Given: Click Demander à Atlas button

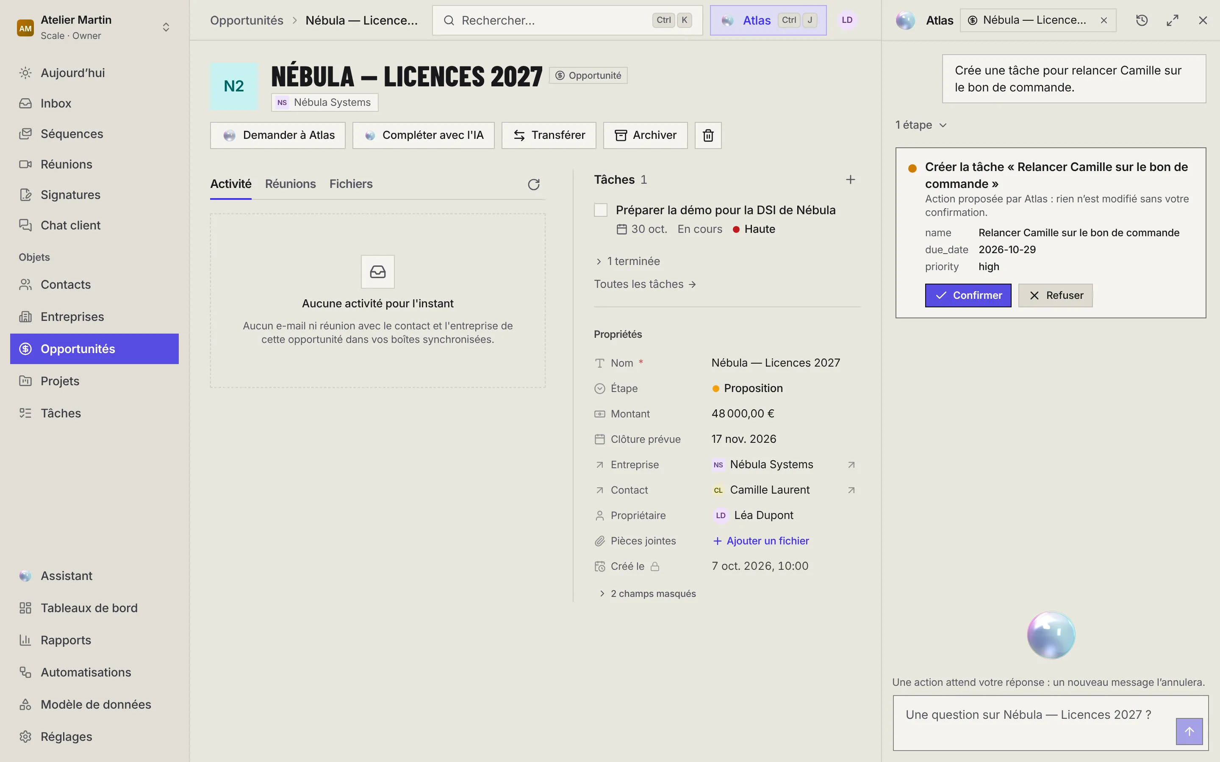Looking at the screenshot, I should [x=278, y=135].
